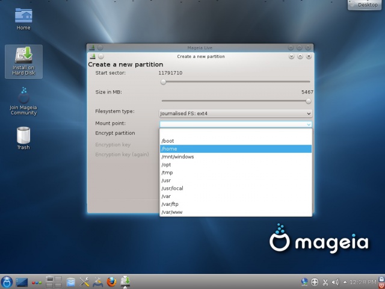Click the Start sector slider handle
This screenshot has width=385, height=289.
pyautogui.click(x=163, y=82)
